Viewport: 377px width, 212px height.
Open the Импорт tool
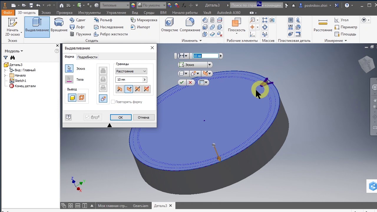coord(140,27)
